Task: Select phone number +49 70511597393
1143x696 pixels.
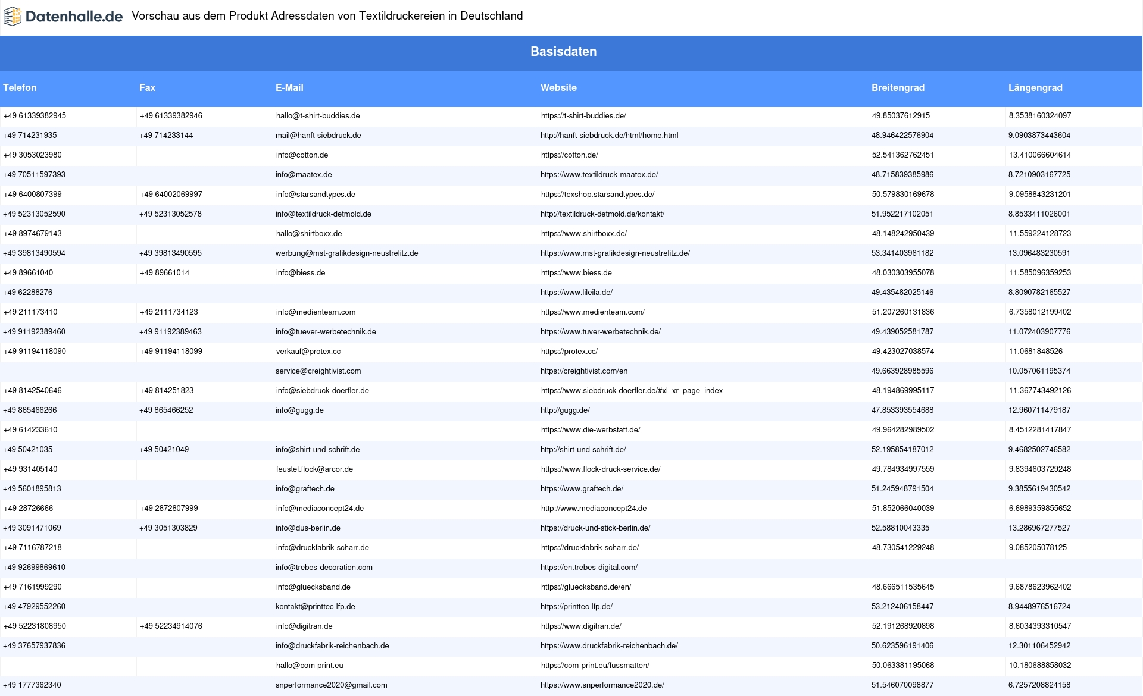Action: pyautogui.click(x=34, y=175)
